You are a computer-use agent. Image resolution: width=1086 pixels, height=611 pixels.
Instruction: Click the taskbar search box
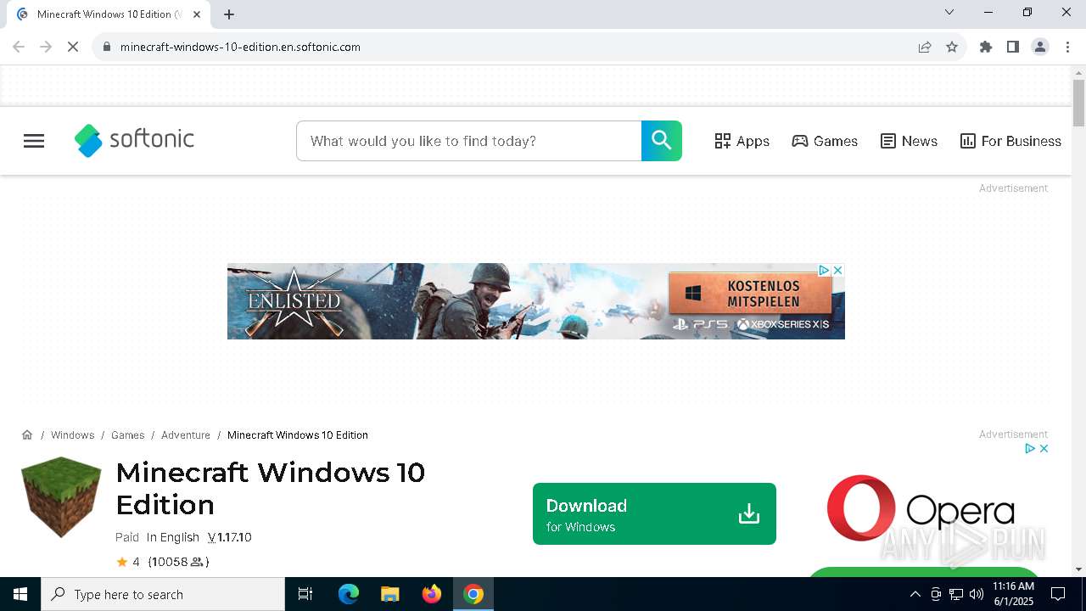coord(163,594)
